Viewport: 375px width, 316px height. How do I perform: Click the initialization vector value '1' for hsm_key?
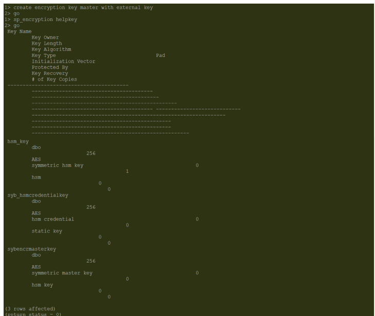127,171
